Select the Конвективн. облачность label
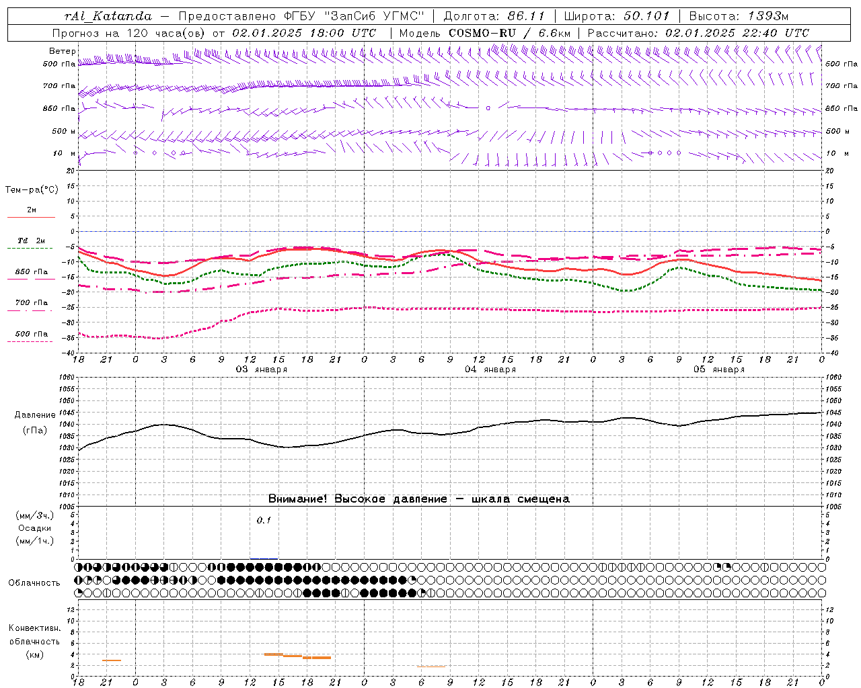Viewport: 861px width, 688px height. point(34,635)
